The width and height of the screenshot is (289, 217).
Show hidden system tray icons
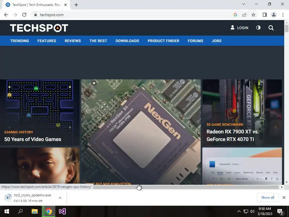pos(239,211)
